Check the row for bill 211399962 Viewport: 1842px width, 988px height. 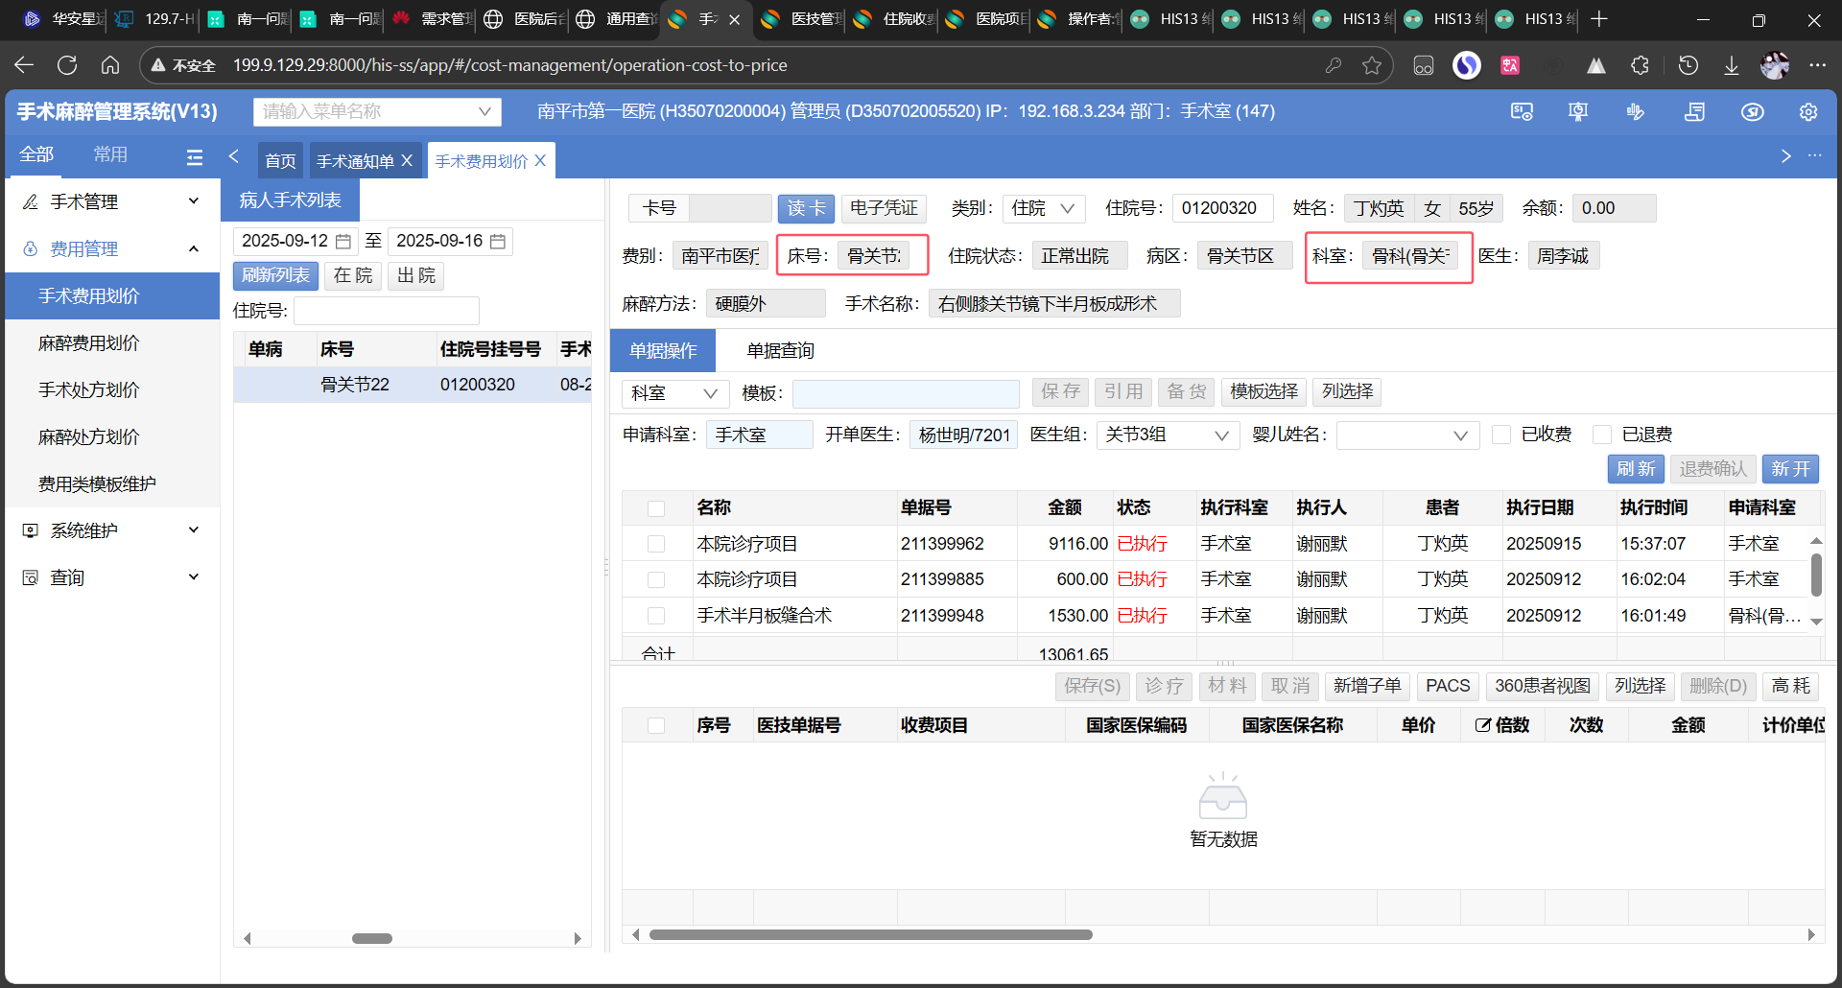pyautogui.click(x=656, y=544)
